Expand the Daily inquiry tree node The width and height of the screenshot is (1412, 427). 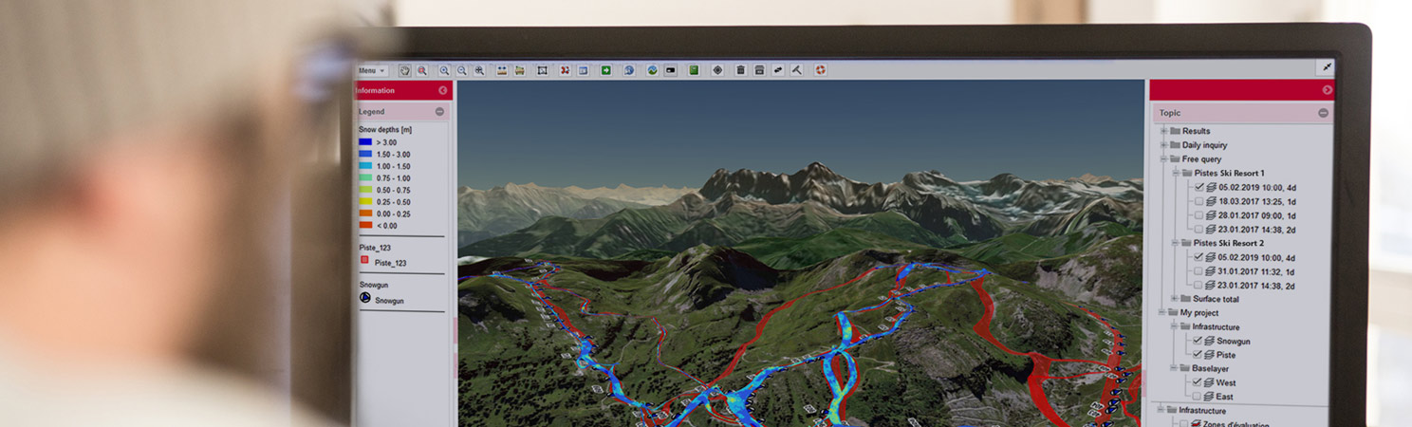pyautogui.click(x=1164, y=145)
